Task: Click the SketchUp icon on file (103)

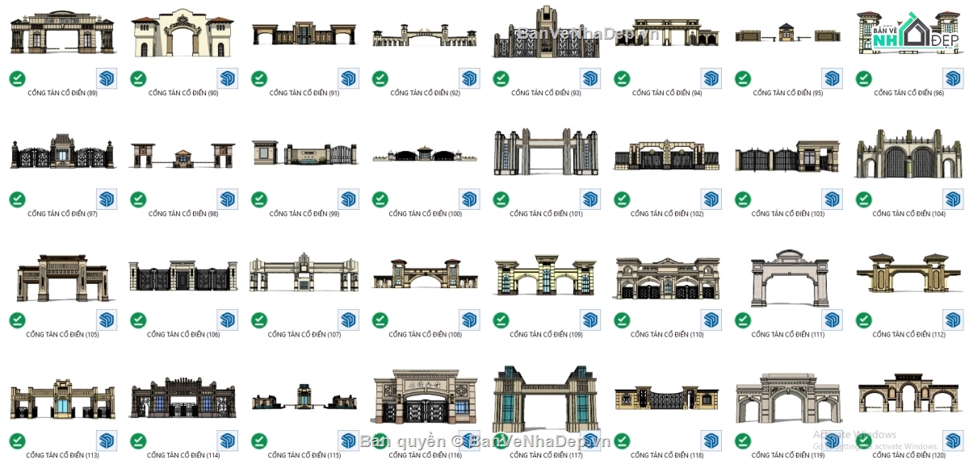Action: (833, 199)
